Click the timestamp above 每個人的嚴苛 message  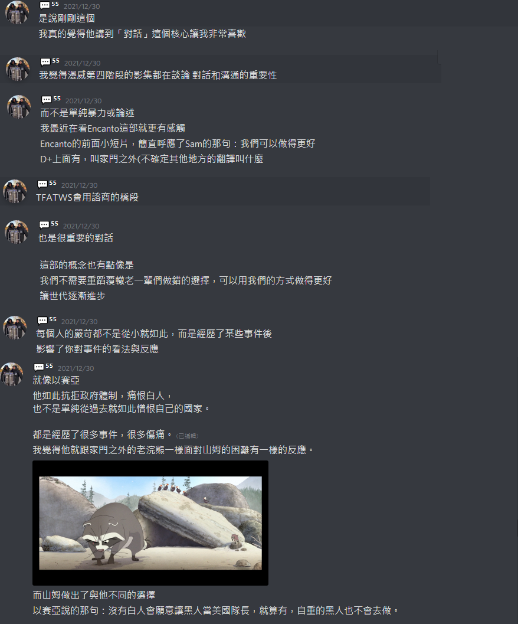click(x=79, y=322)
